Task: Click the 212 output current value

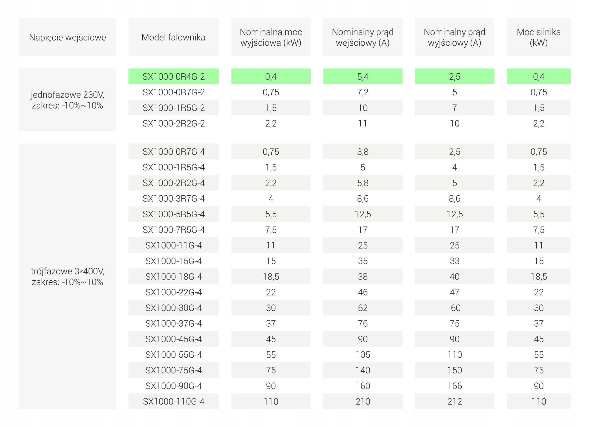Action: [454, 401]
